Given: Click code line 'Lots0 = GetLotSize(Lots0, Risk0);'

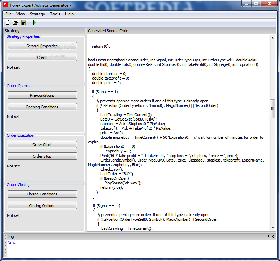Looking at the screenshot, I should click(128, 119).
